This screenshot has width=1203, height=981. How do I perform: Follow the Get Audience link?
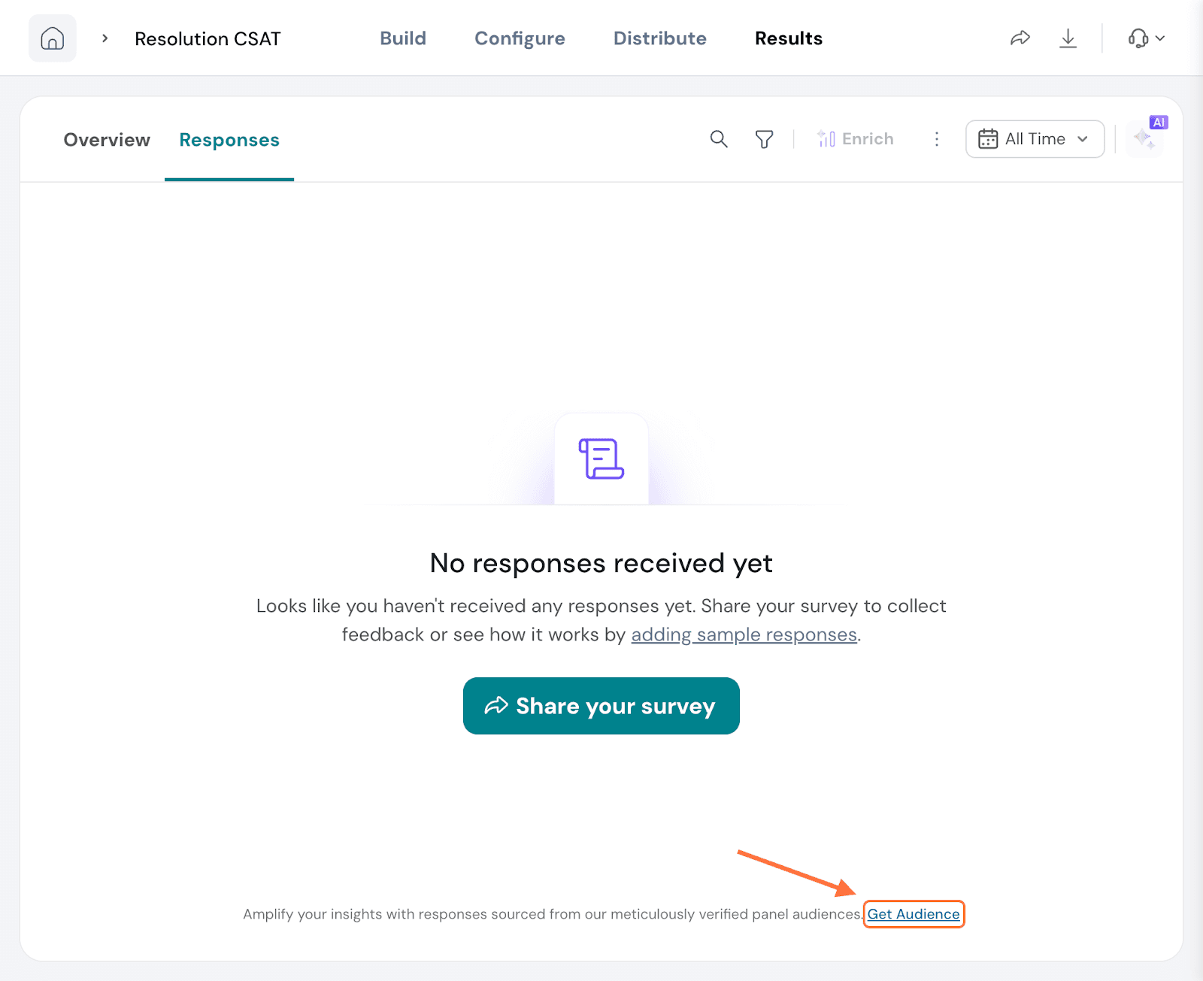(x=914, y=914)
